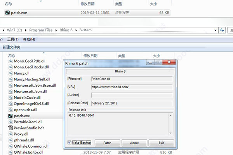
Task: Sort by 名称 column in System folder
Action: 11,56
